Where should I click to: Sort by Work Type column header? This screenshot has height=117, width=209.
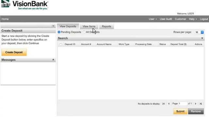124,44
